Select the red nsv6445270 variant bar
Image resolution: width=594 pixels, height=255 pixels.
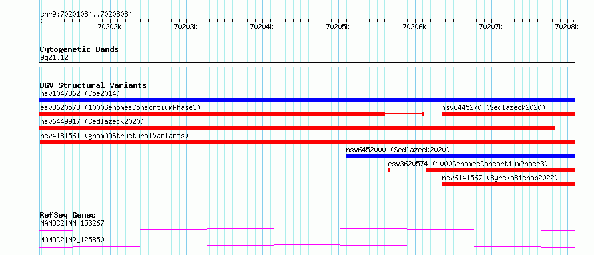pyautogui.click(x=509, y=114)
